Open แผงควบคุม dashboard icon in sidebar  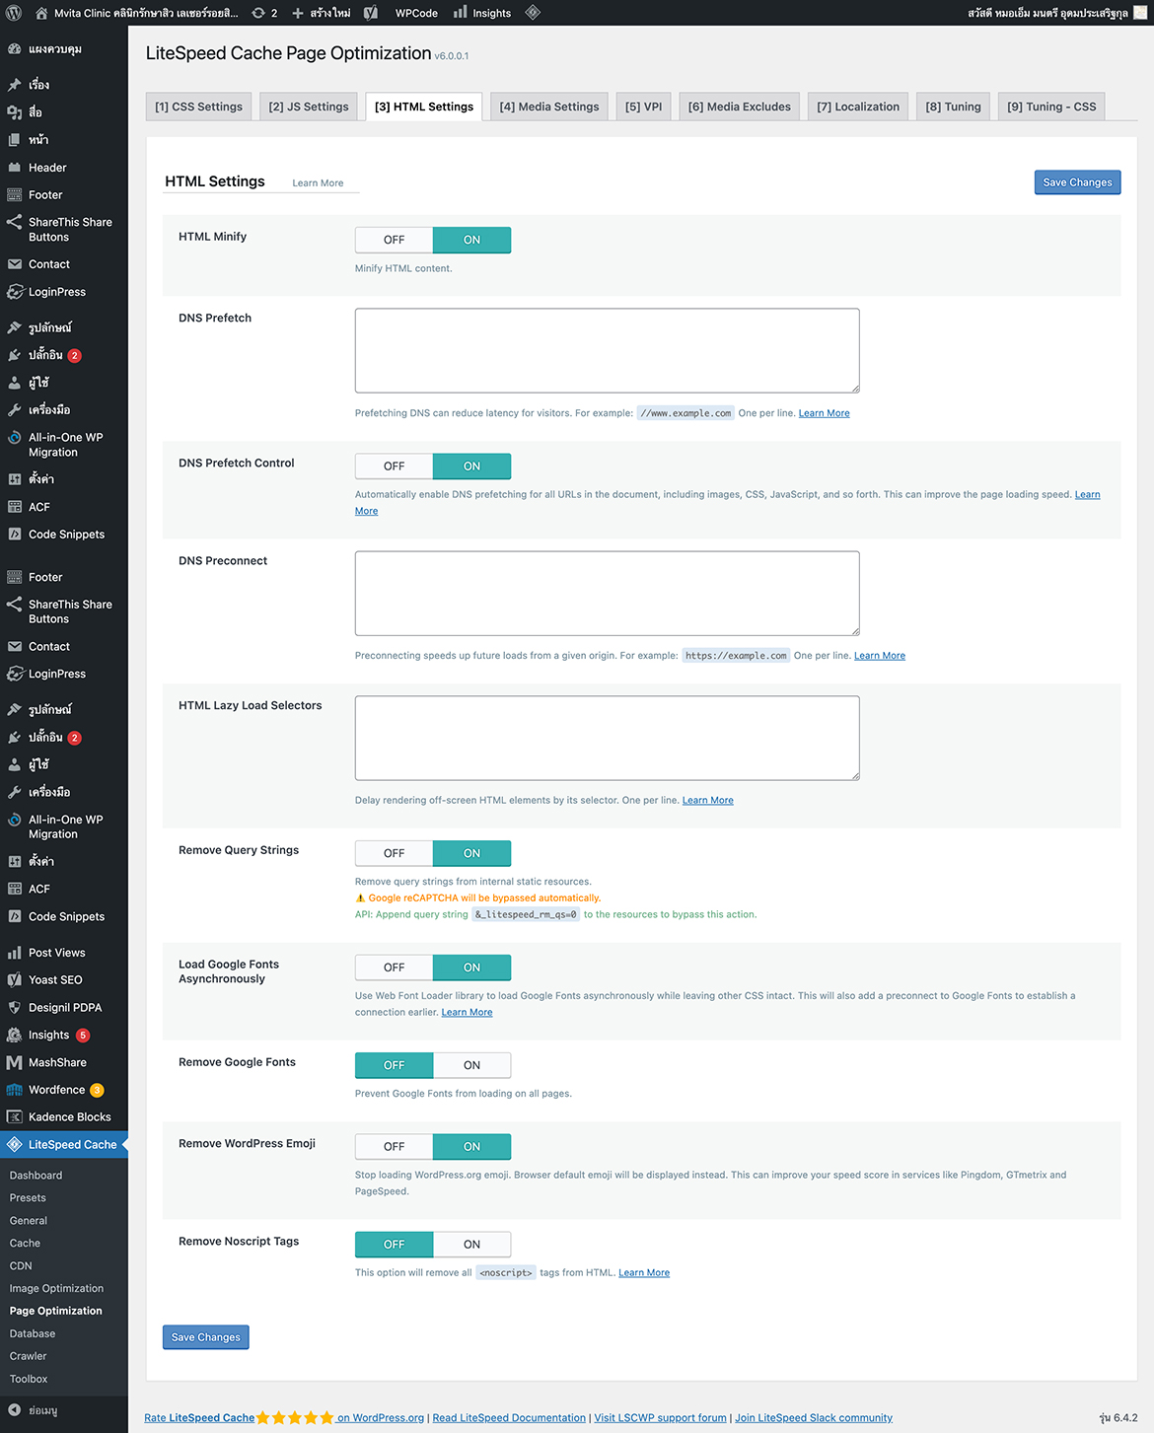pos(15,48)
